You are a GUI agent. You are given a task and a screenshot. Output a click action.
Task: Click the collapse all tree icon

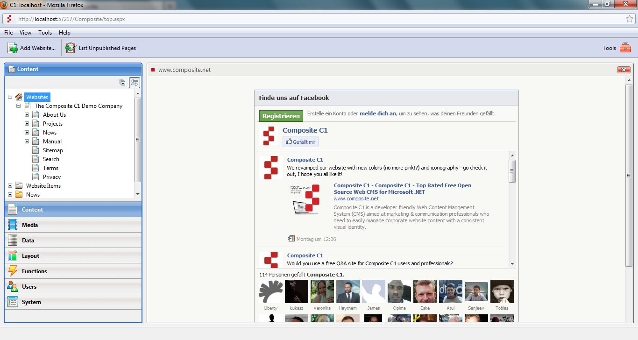point(122,83)
